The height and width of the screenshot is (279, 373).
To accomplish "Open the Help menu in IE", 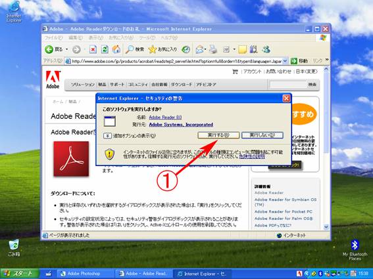I will pyautogui.click(x=169, y=38).
